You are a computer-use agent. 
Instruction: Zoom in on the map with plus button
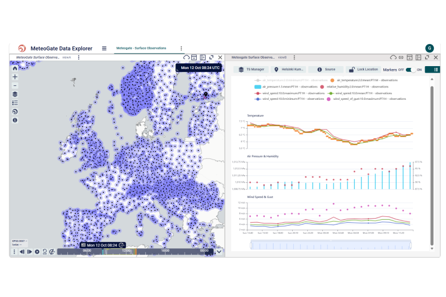coord(15,77)
